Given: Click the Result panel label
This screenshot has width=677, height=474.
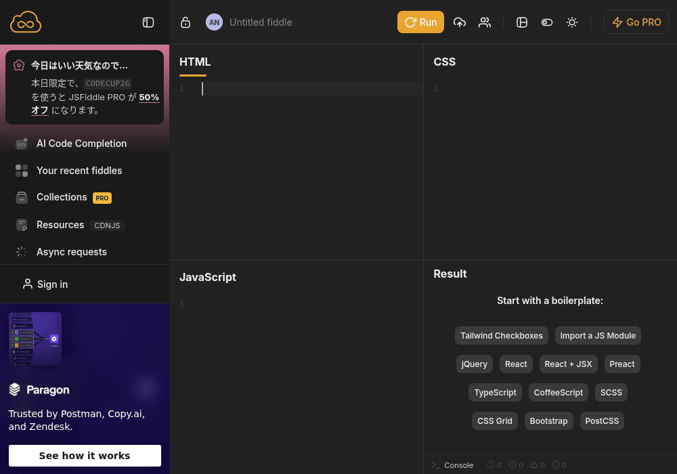Looking at the screenshot, I should pyautogui.click(x=450, y=274).
